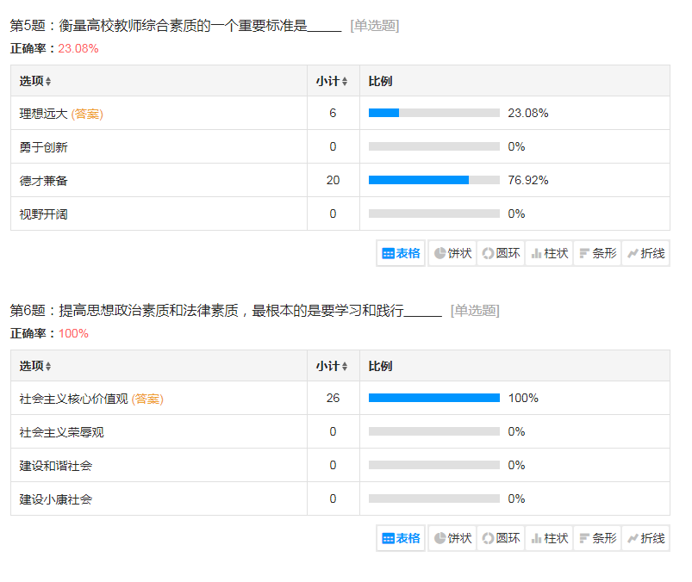Click the 社会主义核心价值观 100% bar
This screenshot has width=692, height=582.
pos(433,398)
